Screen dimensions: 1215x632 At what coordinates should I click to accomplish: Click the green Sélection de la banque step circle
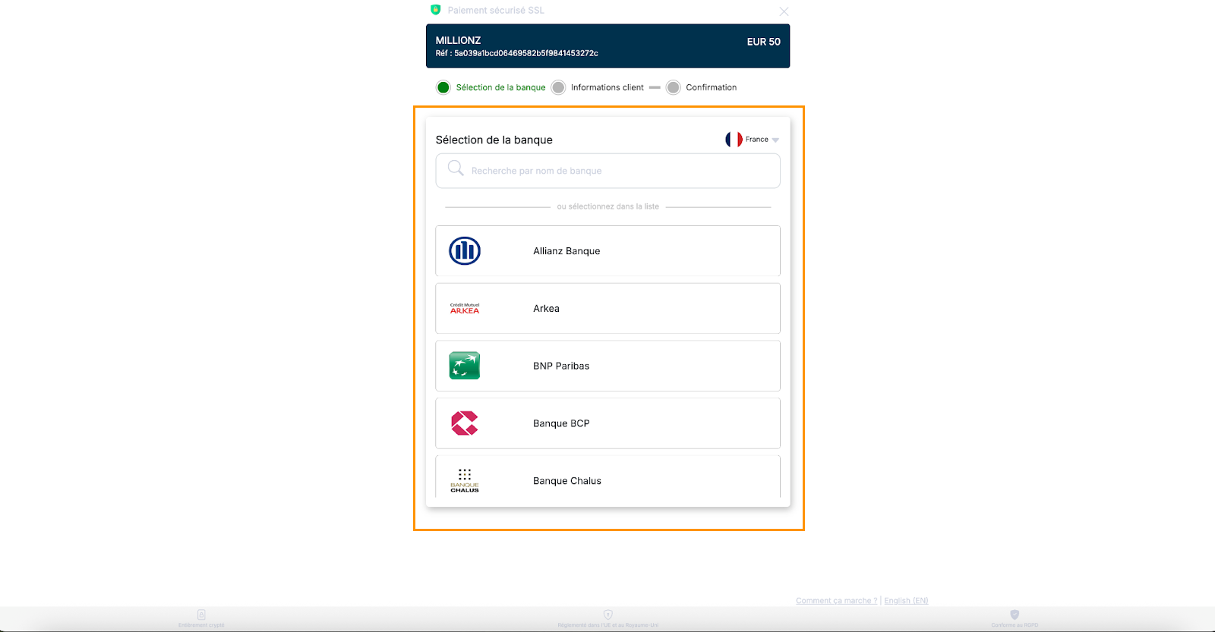(x=443, y=87)
